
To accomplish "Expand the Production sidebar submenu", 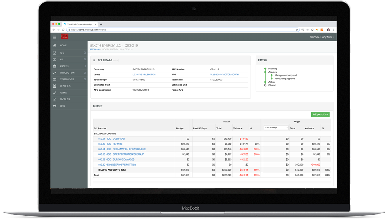I will (x=85, y=73).
